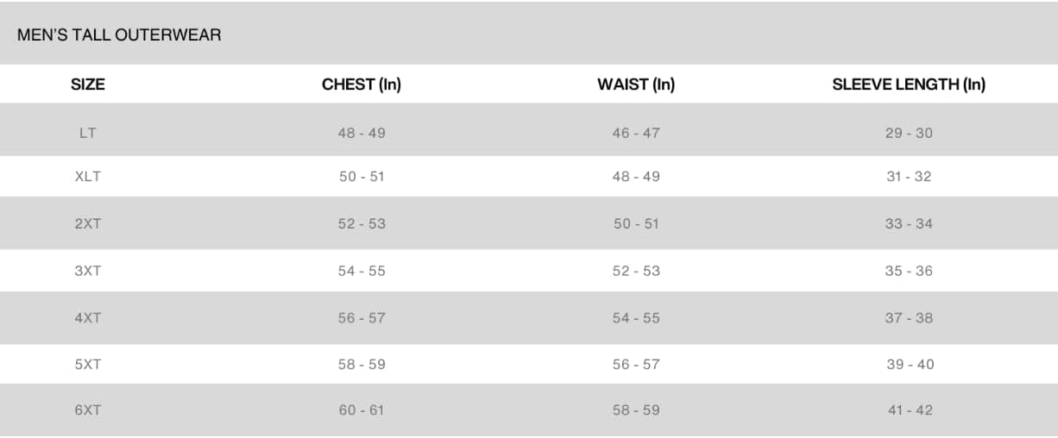Select the 3XT size label
1058x438 pixels.
point(88,271)
